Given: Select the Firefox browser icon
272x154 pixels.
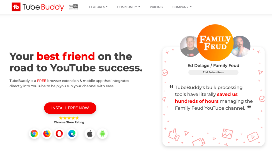Looking at the screenshot, I should (x=47, y=134).
